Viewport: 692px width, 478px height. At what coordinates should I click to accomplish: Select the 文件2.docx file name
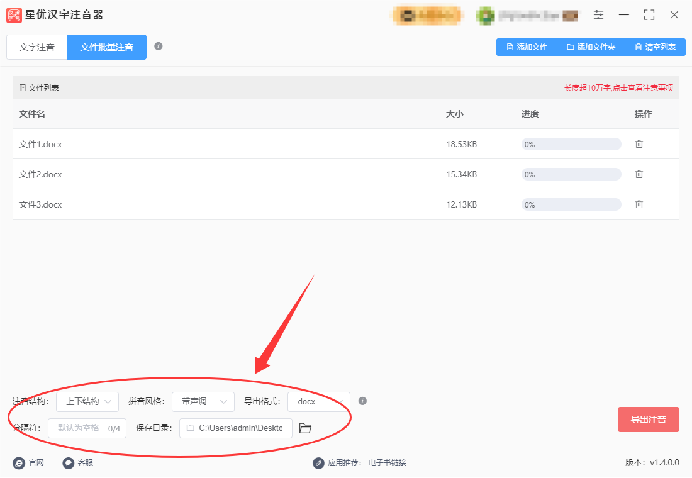[x=40, y=174]
